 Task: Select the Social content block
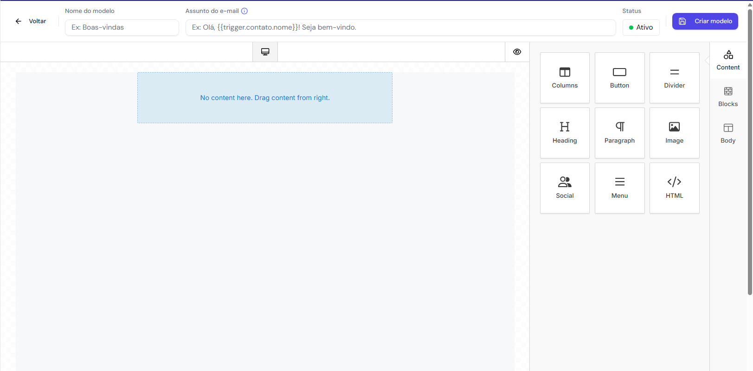point(565,188)
